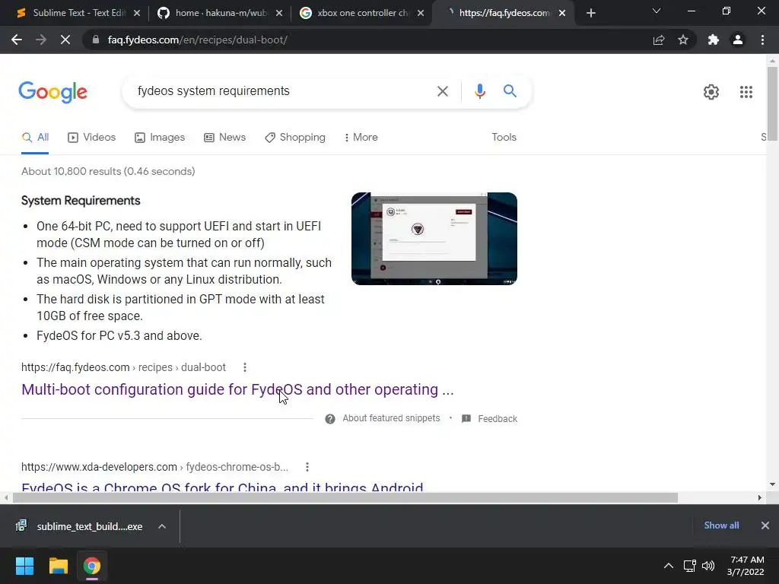Open the Chrome extensions puzzle icon
The image size is (779, 584).
[x=714, y=40]
